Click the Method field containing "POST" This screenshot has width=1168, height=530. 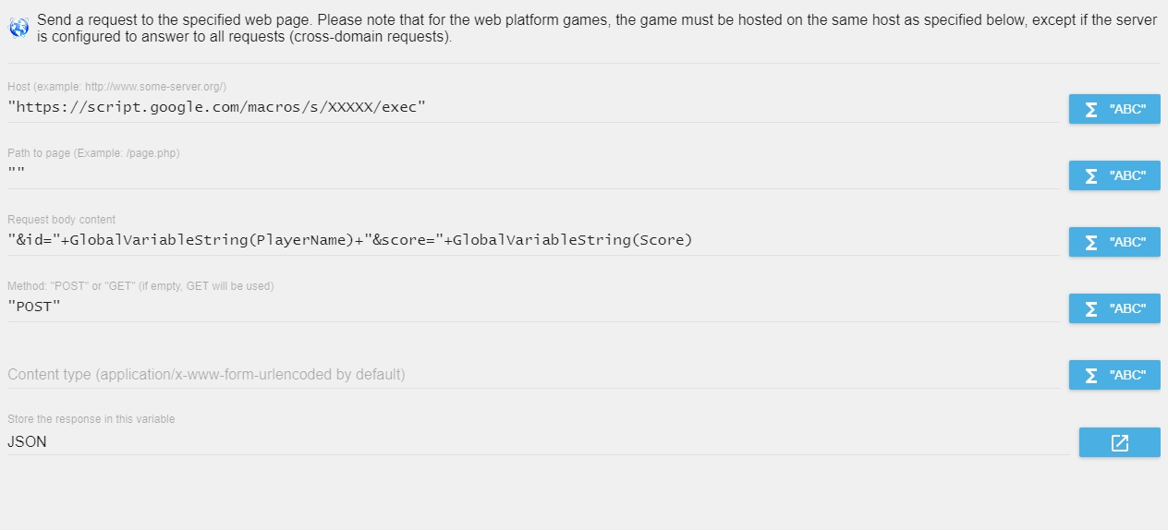tap(533, 307)
